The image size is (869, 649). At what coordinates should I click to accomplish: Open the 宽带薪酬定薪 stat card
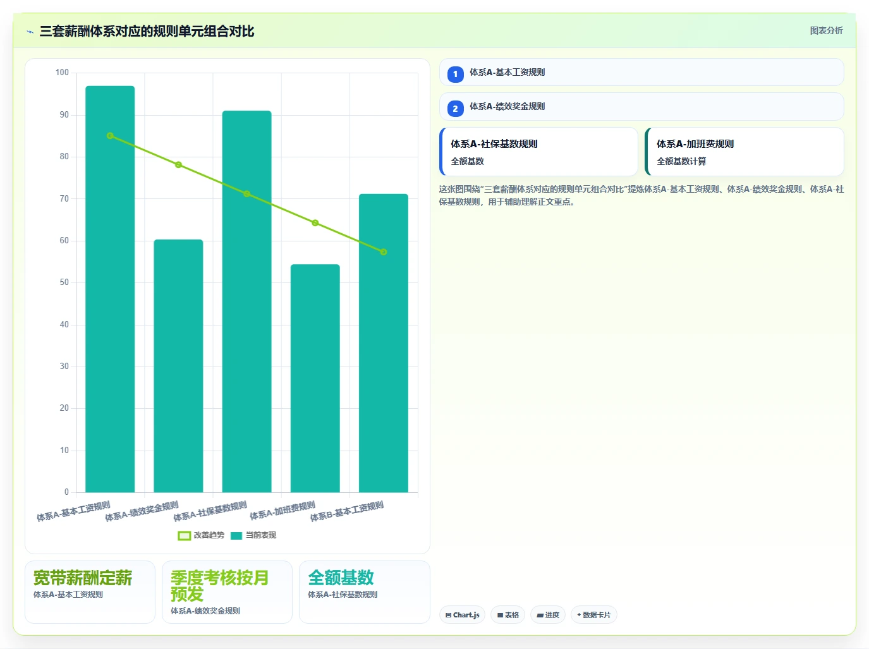point(90,592)
